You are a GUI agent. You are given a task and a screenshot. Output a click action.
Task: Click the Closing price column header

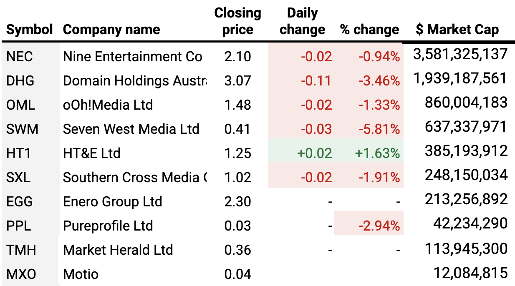(237, 21)
